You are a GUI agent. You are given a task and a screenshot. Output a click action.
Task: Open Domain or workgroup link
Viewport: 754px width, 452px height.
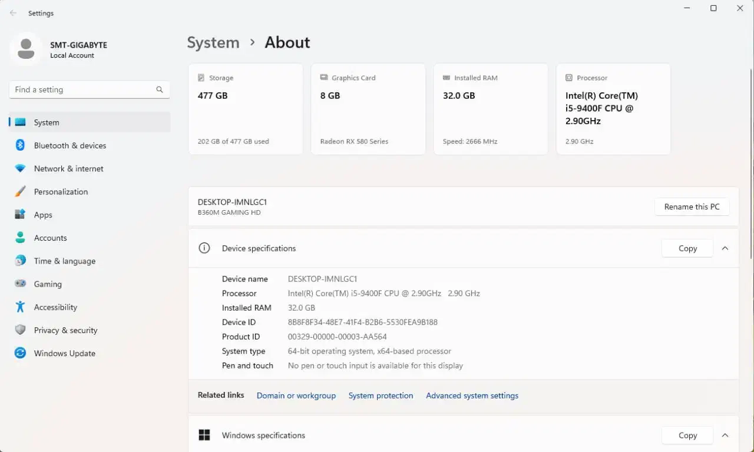tap(296, 395)
